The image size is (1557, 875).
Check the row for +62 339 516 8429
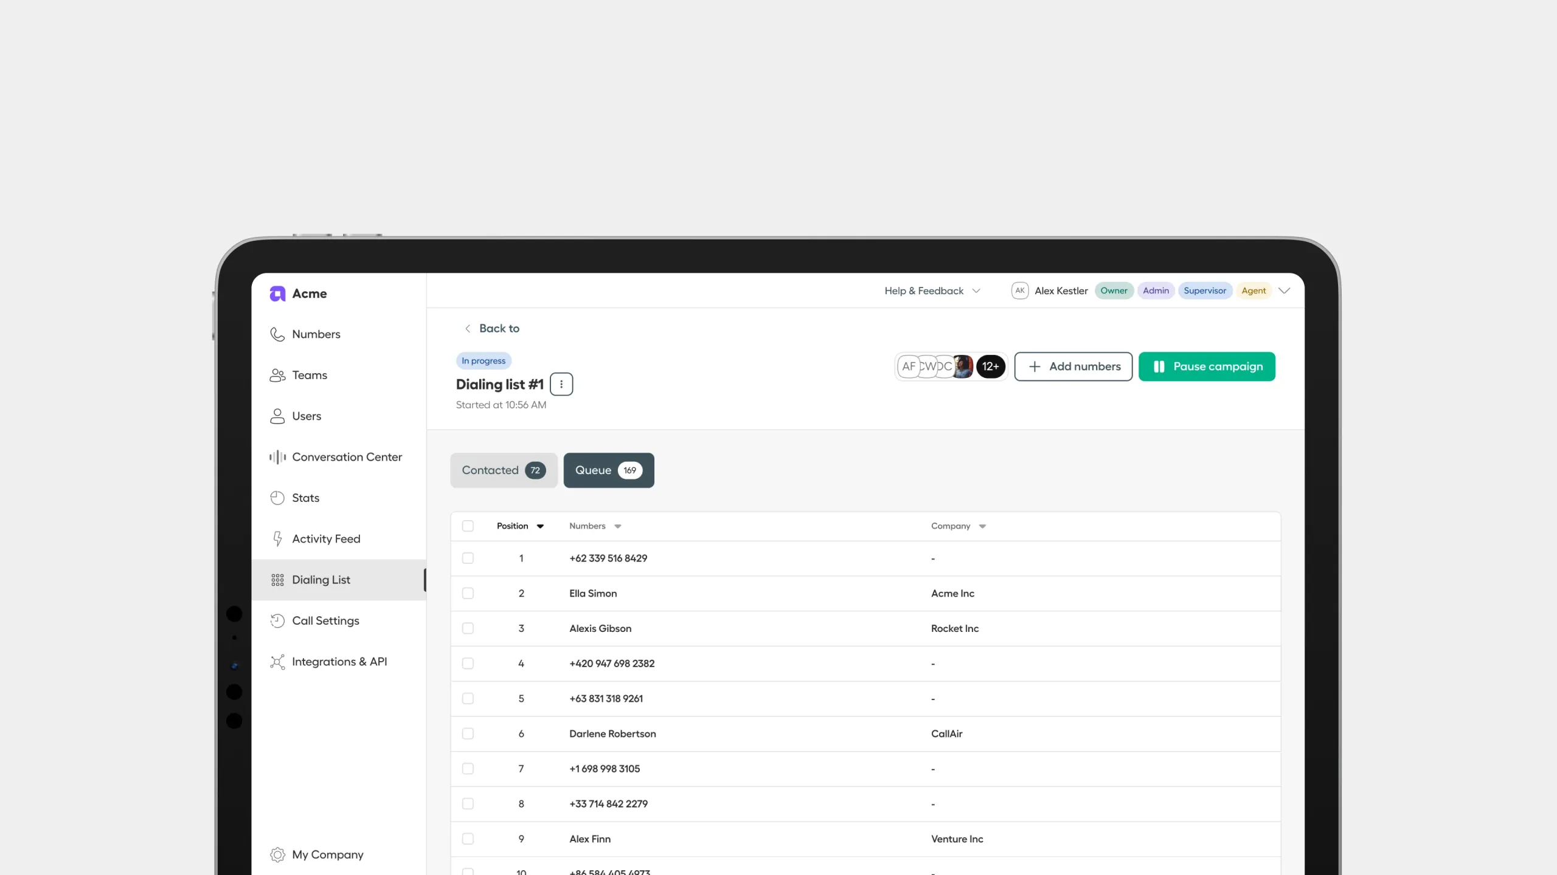point(468,558)
